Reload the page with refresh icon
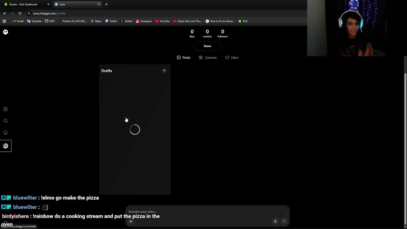 [x=20, y=13]
